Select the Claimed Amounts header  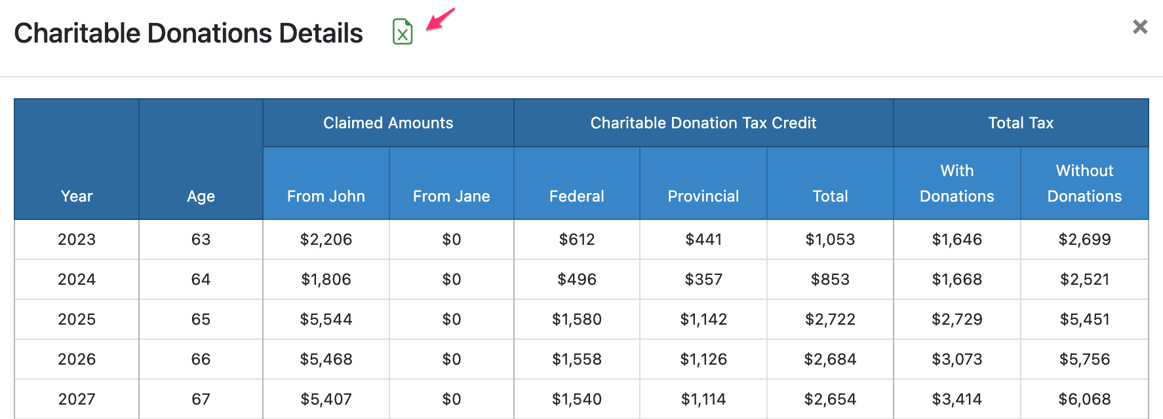[387, 122]
